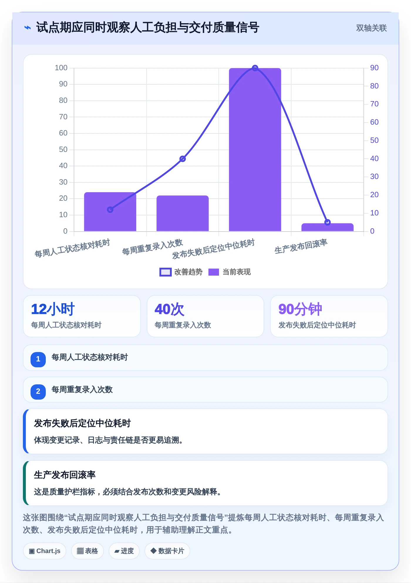Click the line point on 生产发布回滚率 bar
411x583 pixels.
click(x=328, y=222)
